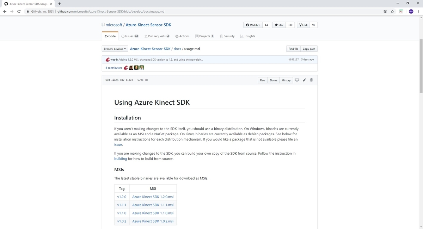Click the browser forward arrow
Screen dimensions: 423x229
(11, 11)
